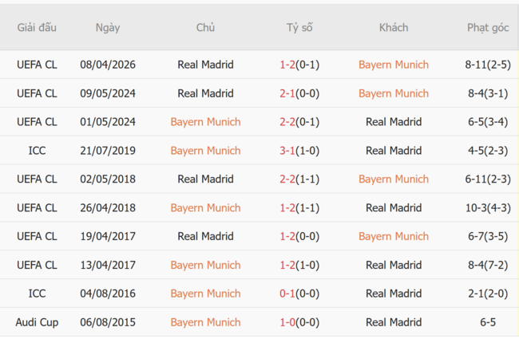This screenshot has width=519, height=339.
Task: Open the Bayern Munich link for the 09/05/2024 match
Action: coord(393,93)
